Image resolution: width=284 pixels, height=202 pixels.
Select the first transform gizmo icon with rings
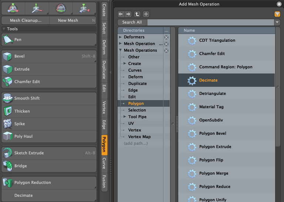[x=13, y=8]
